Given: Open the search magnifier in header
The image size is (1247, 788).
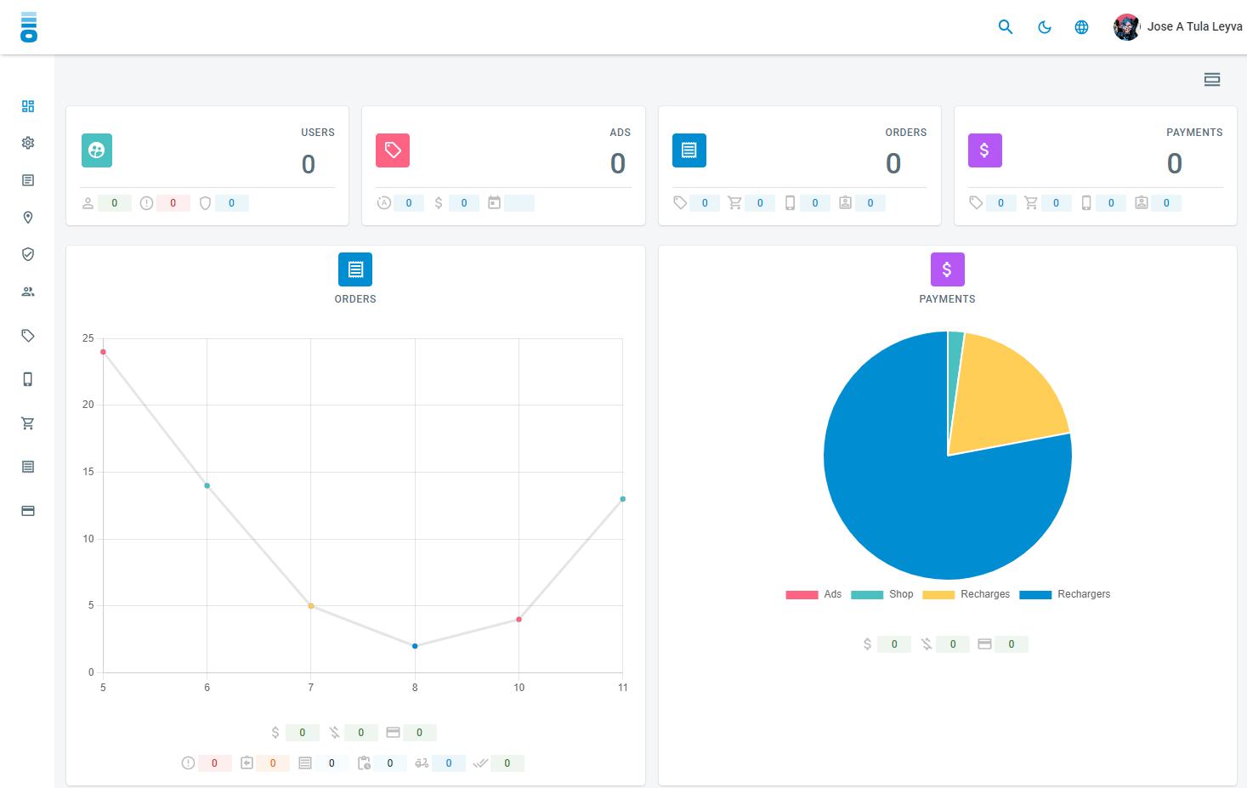Looking at the screenshot, I should click(1006, 27).
